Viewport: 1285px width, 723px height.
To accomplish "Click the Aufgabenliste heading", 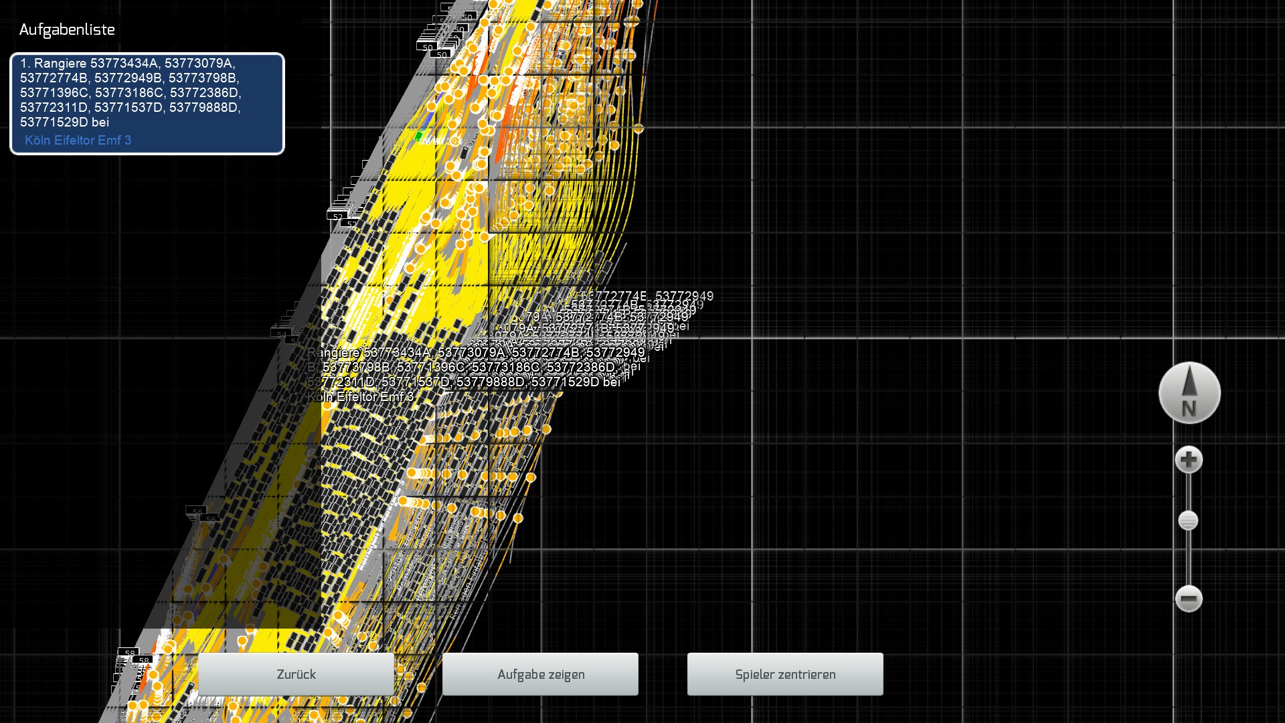I will 67,29.
